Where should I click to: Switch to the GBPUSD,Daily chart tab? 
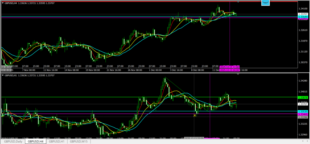(x=12, y=141)
